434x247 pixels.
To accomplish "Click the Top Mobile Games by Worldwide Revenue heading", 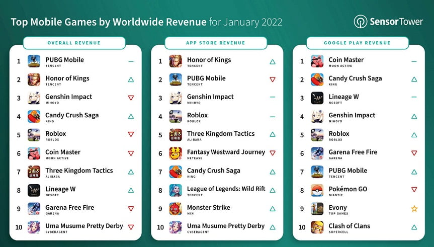I will tap(109, 22).
